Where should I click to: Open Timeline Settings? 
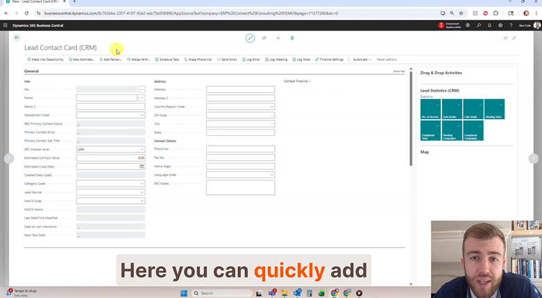329,60
